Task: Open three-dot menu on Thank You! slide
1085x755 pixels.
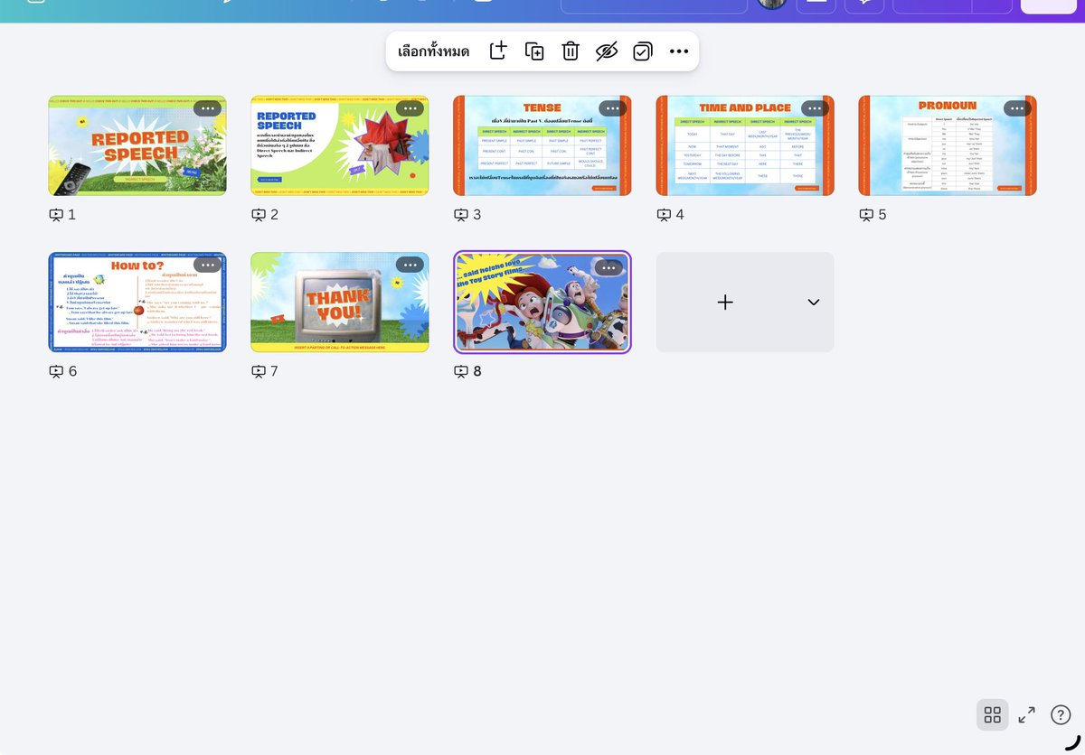Action: coord(410,265)
